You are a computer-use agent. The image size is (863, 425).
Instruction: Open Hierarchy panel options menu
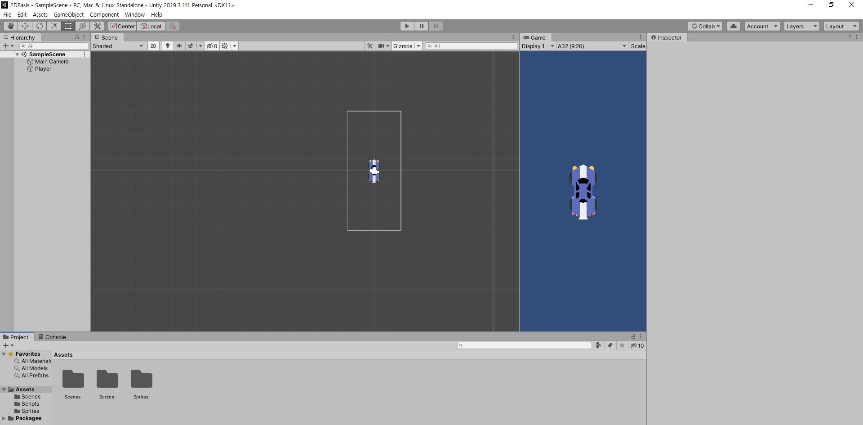point(84,37)
